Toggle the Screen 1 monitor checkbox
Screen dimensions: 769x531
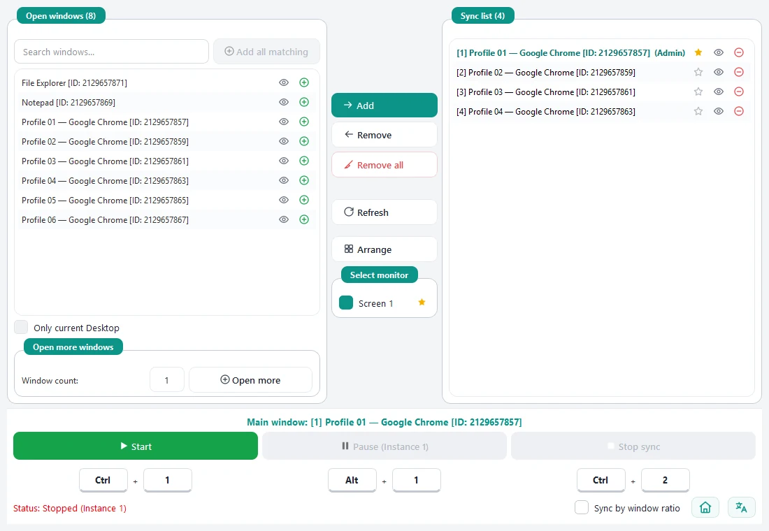click(346, 303)
